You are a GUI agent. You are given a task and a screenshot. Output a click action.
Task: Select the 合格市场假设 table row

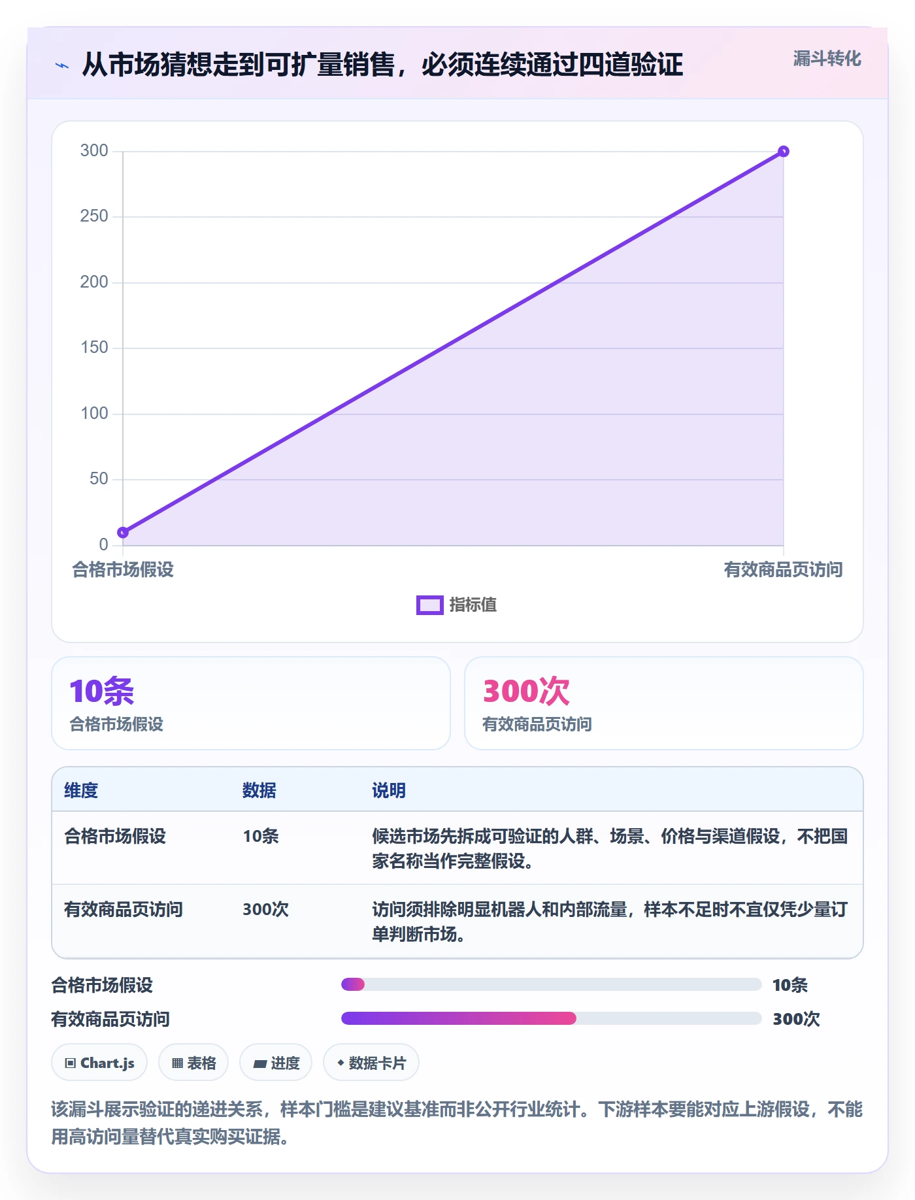click(457, 848)
